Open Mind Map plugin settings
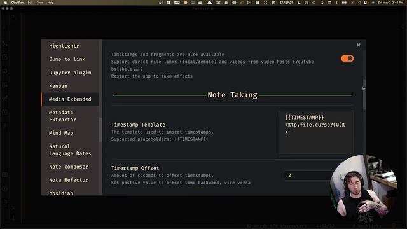The width and height of the screenshot is (407, 229). (61, 133)
